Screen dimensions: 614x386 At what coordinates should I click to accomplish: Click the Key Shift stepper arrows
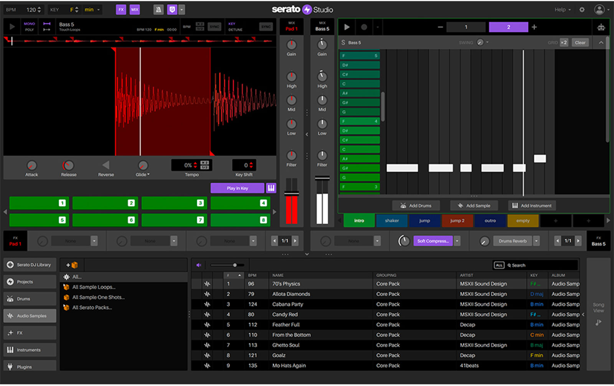coord(251,165)
